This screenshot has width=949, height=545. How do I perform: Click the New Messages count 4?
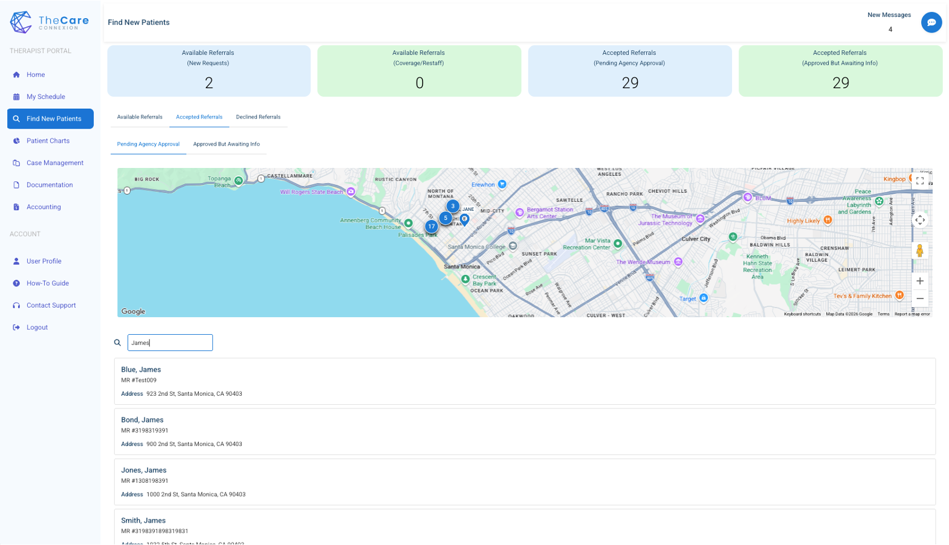(890, 30)
